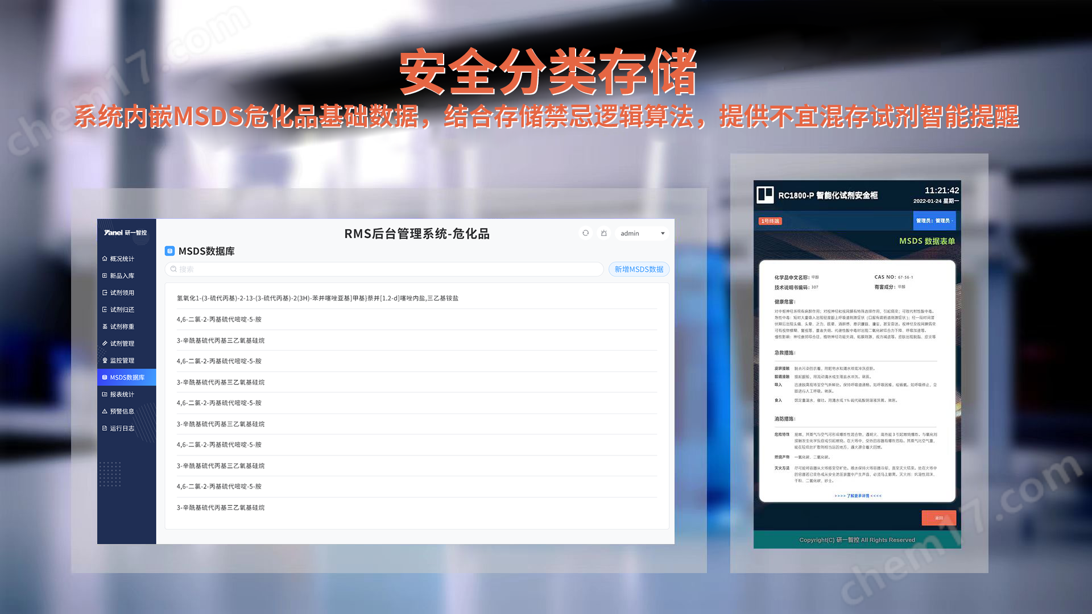This screenshot has height=614, width=1092.
Task: Click the RC1800-P 智能化试剂安全柜 title
Action: (x=828, y=195)
